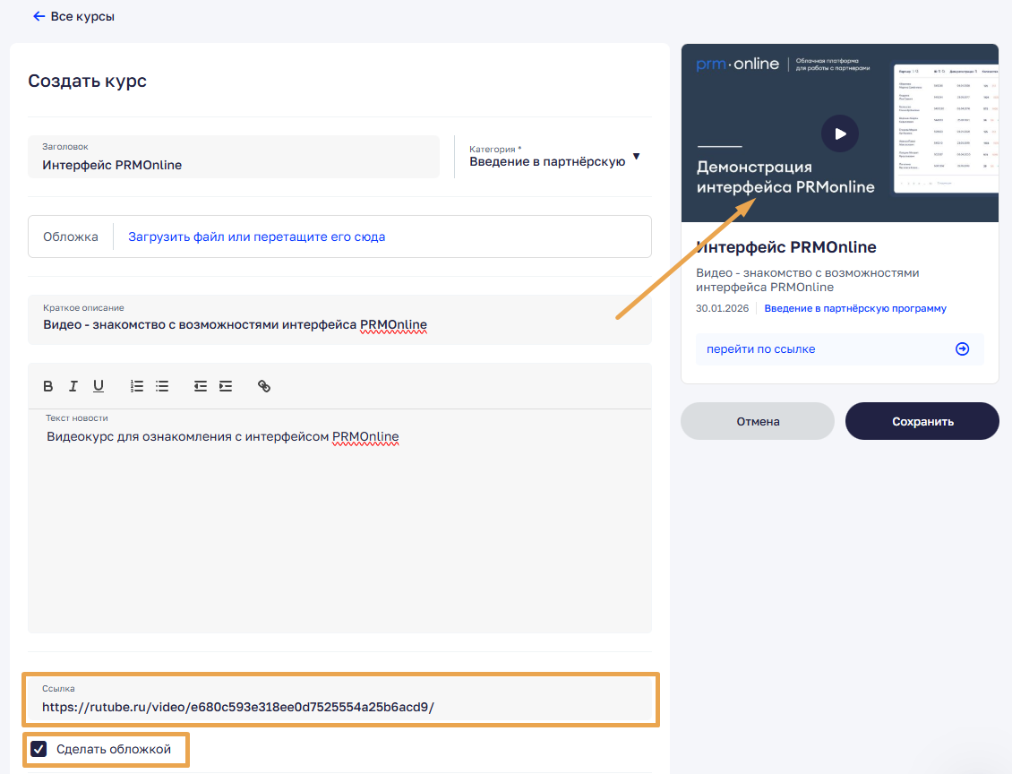
Task: Click into the 'Ссылка' URL field
Action: click(x=340, y=707)
